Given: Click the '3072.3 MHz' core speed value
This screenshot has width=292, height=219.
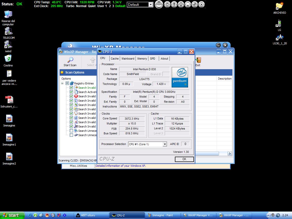Looking at the screenshot, I should (132, 119).
